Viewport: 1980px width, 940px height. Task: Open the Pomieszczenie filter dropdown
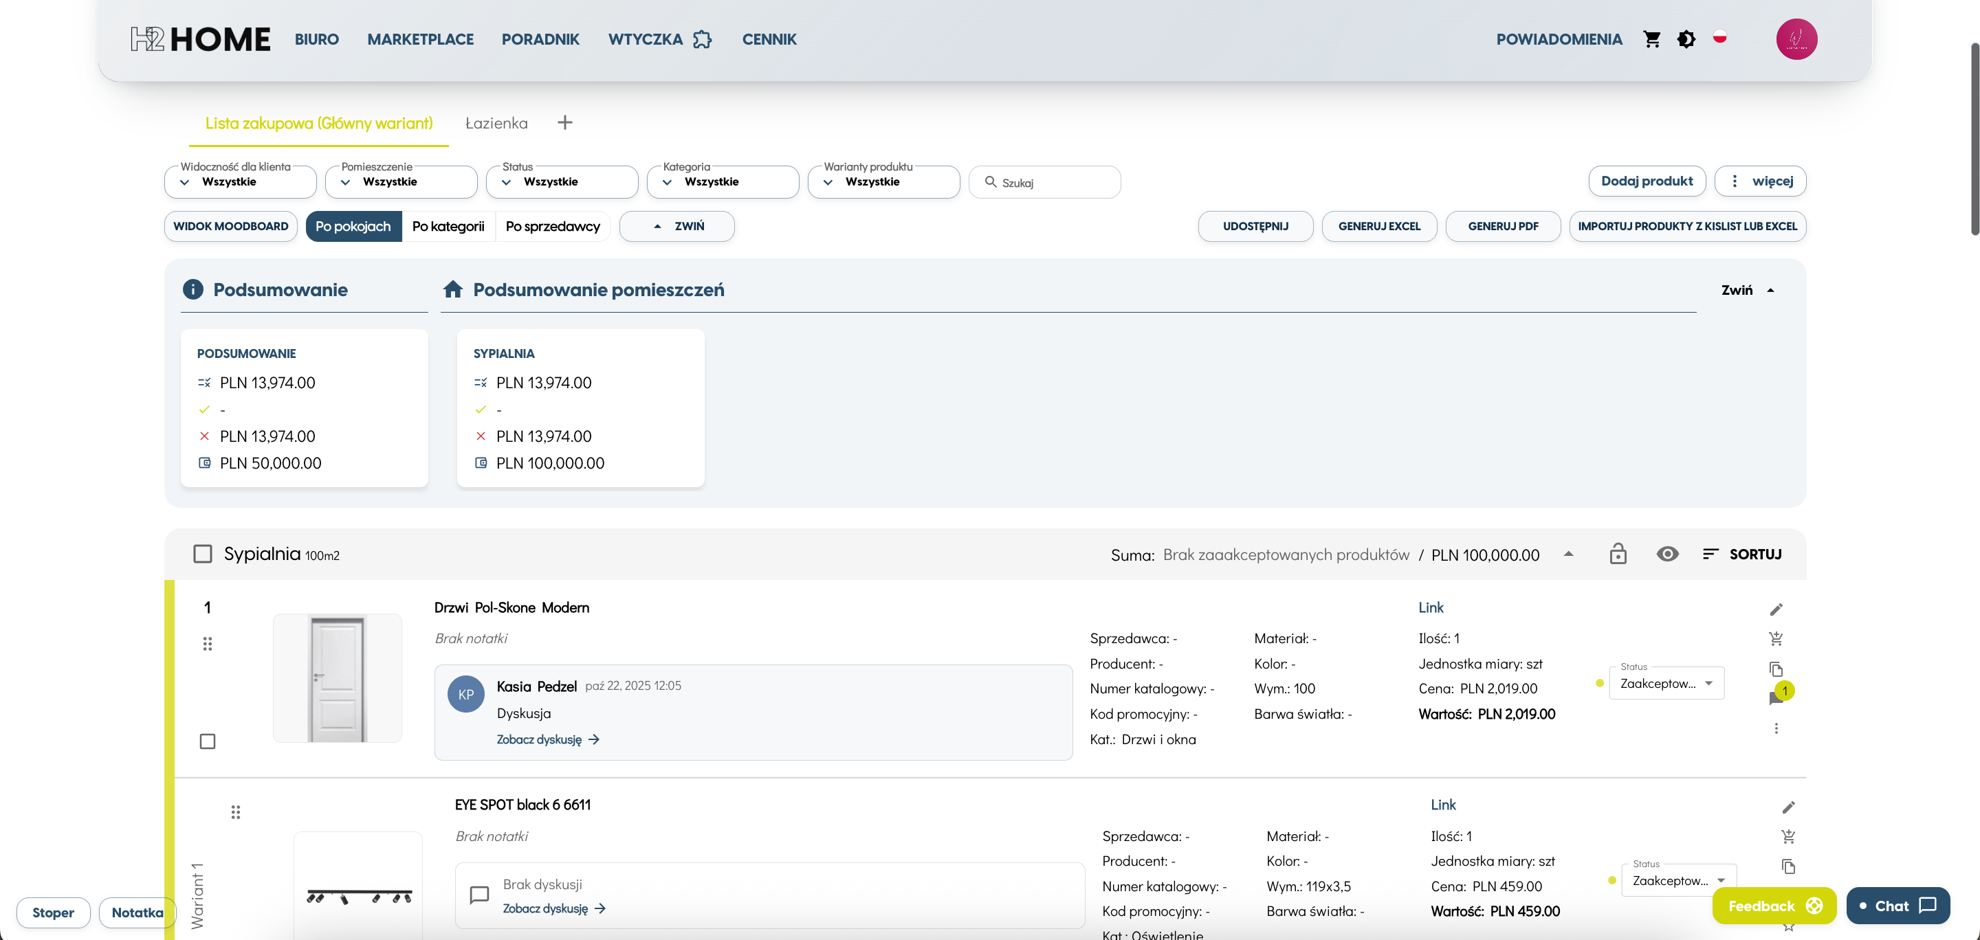400,182
